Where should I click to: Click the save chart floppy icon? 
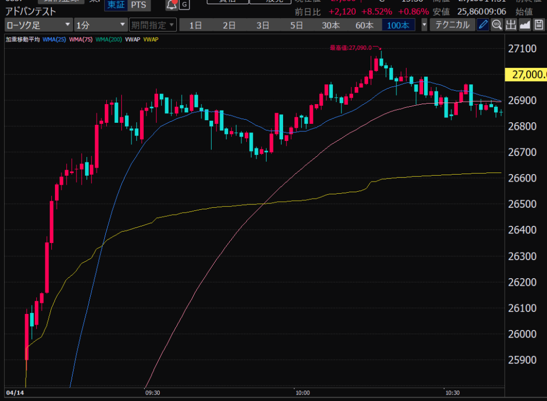coord(538,25)
